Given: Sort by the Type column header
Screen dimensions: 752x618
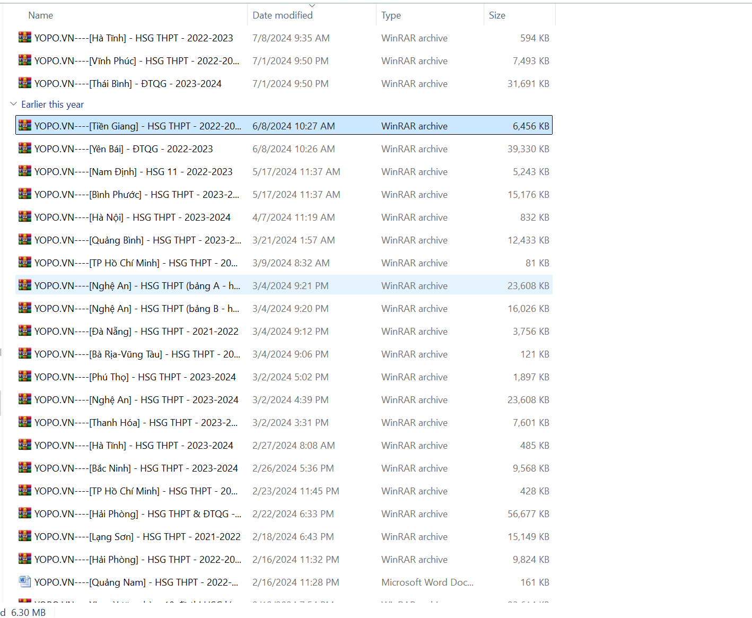Looking at the screenshot, I should pyautogui.click(x=391, y=15).
